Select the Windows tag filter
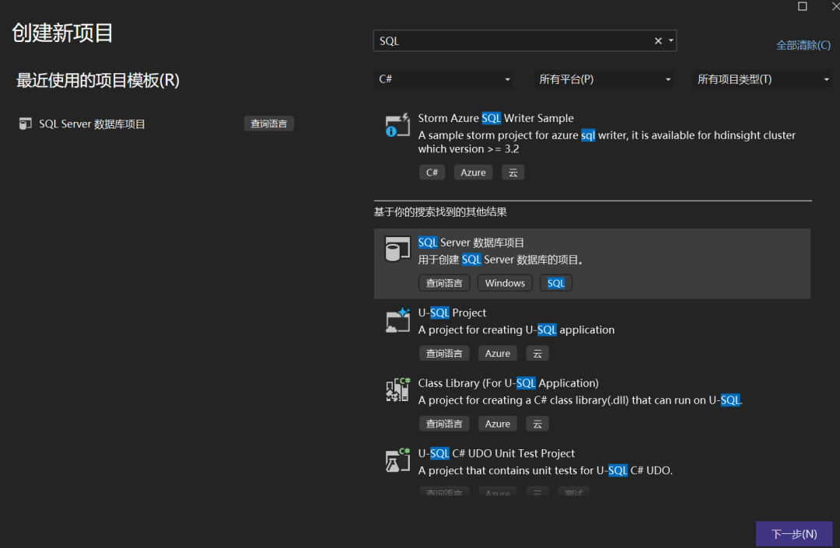Image resolution: width=840 pixels, height=548 pixels. coord(505,282)
